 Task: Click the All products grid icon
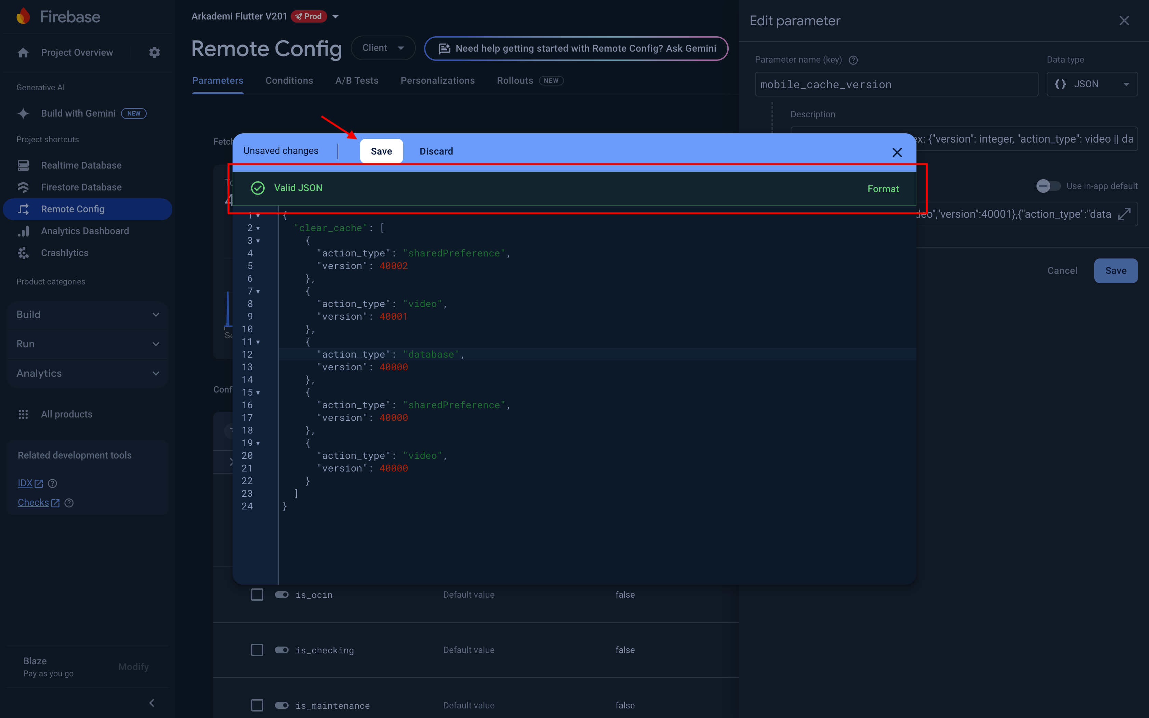click(x=23, y=414)
